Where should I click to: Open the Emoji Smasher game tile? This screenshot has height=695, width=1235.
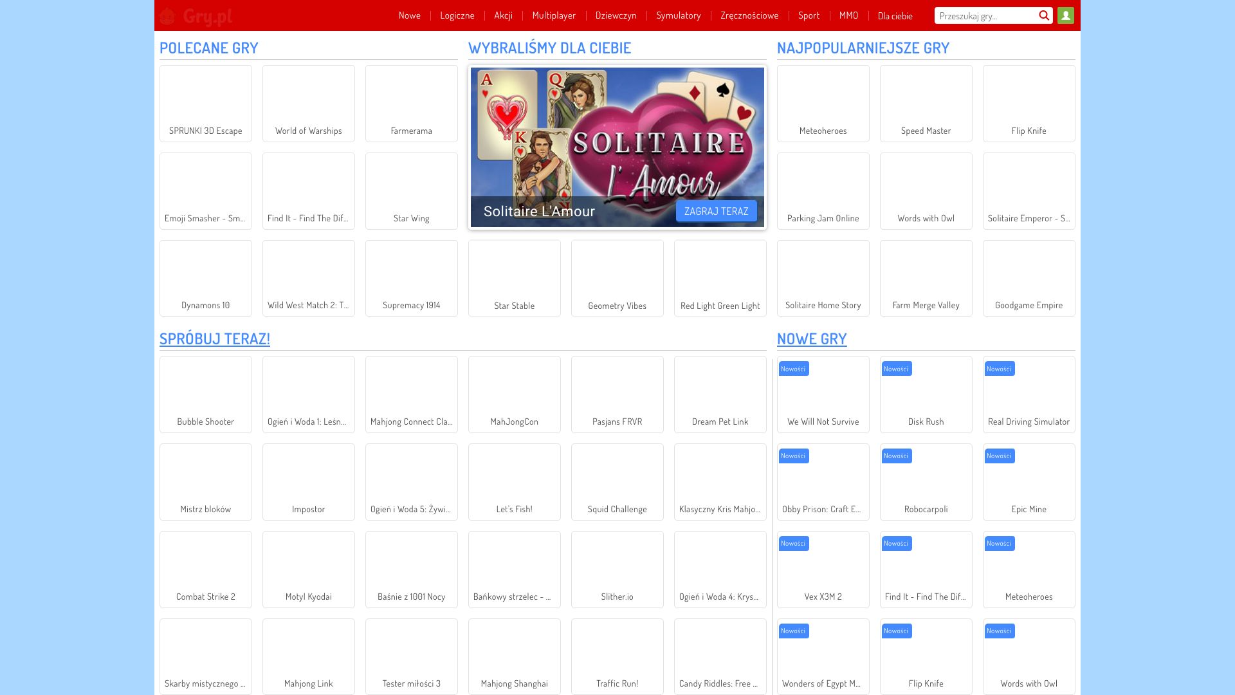(x=206, y=191)
